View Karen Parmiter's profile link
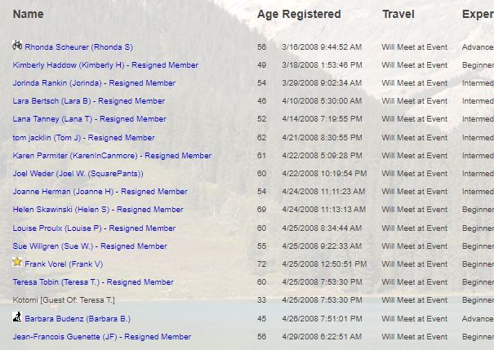The width and height of the screenshot is (494, 350). [112, 156]
